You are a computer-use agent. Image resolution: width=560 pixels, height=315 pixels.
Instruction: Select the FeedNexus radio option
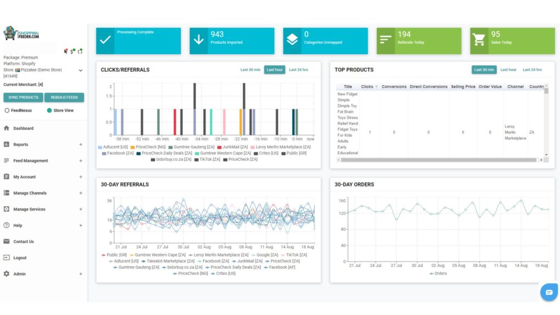point(7,110)
